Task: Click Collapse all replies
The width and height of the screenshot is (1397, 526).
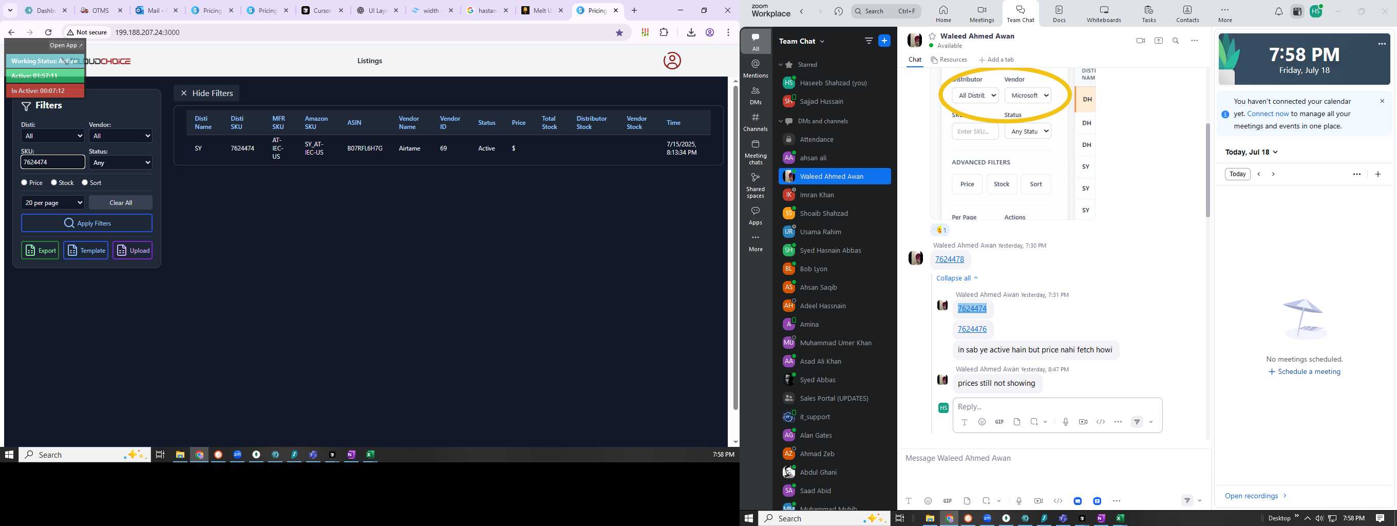Action: coord(957,278)
